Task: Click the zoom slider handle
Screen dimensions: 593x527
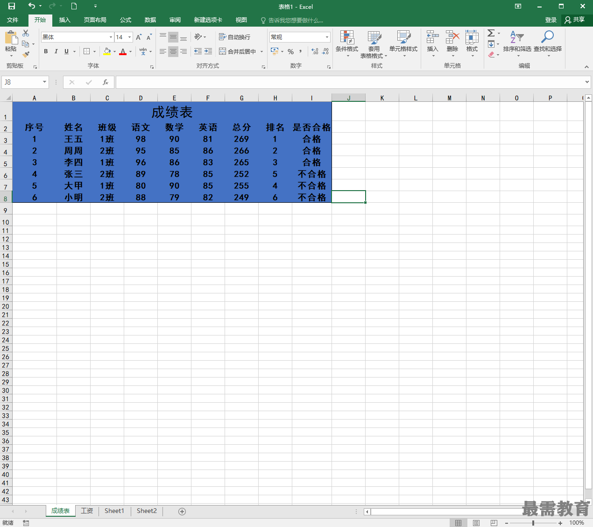Action: coord(533,523)
